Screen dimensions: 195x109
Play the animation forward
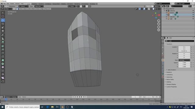pos(82,97)
